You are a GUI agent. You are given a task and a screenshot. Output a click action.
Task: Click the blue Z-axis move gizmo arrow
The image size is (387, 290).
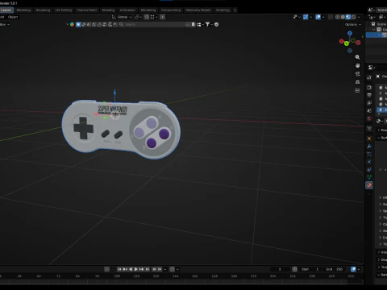click(114, 93)
